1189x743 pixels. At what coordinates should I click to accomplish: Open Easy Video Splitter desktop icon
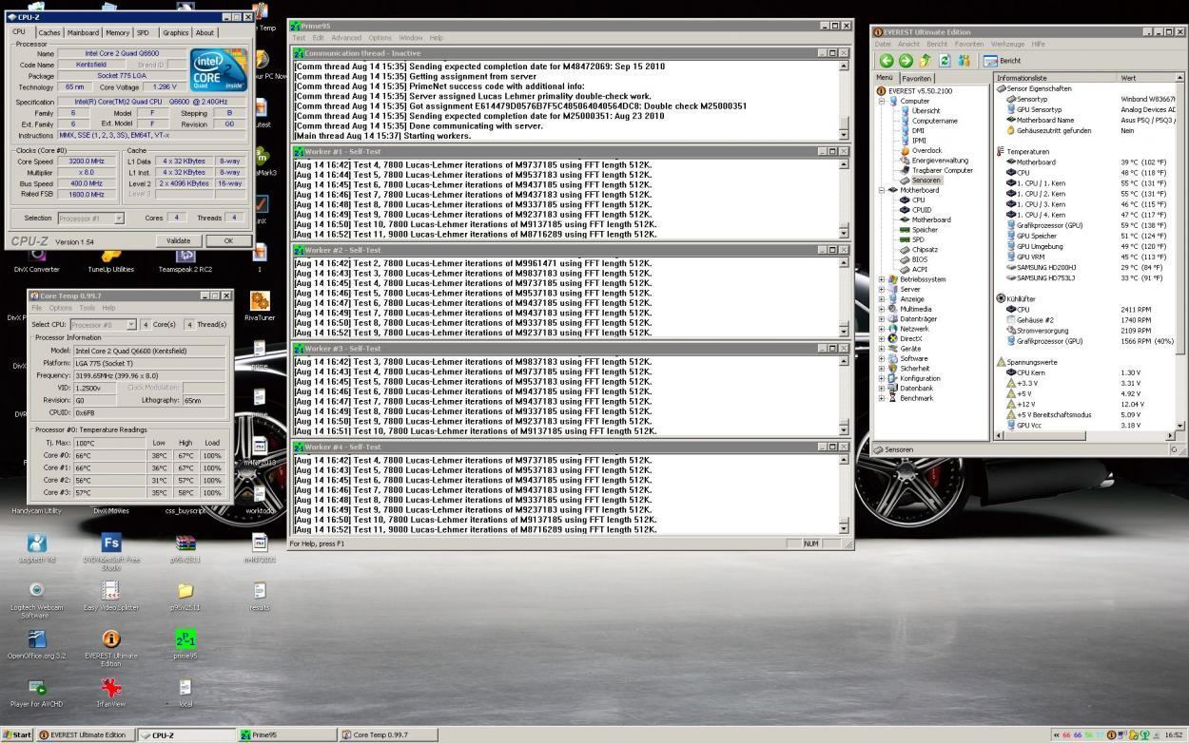tap(110, 596)
